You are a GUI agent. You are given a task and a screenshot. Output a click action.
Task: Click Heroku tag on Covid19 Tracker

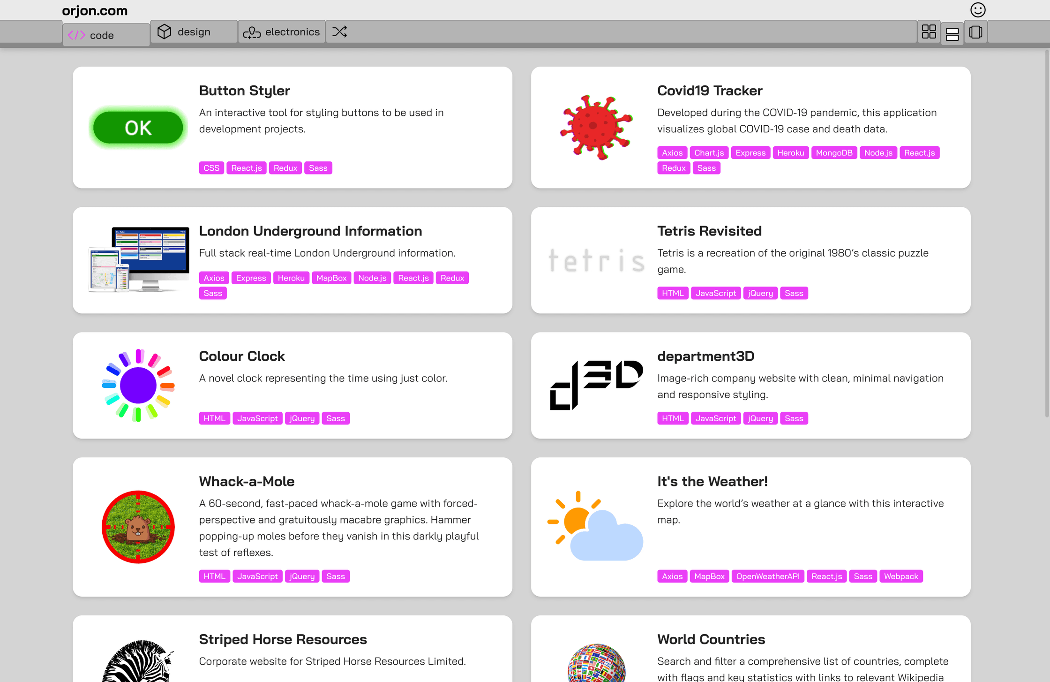(791, 153)
